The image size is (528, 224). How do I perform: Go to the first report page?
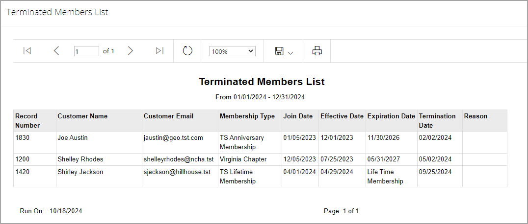27,51
